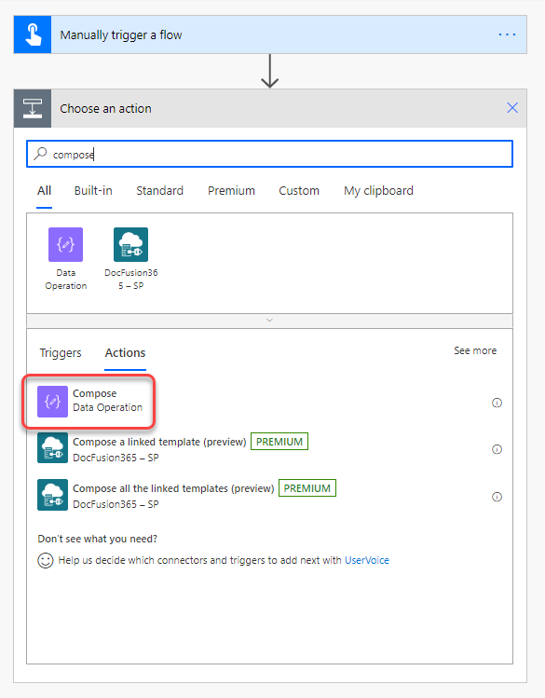The image size is (545, 698).
Task: Click the manual trigger hand icon
Action: [x=33, y=34]
